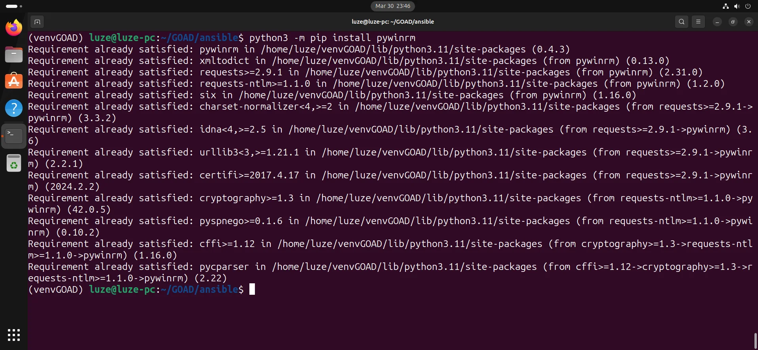The height and width of the screenshot is (350, 758).
Task: Open the clock and calendar menu
Action: pos(392,6)
